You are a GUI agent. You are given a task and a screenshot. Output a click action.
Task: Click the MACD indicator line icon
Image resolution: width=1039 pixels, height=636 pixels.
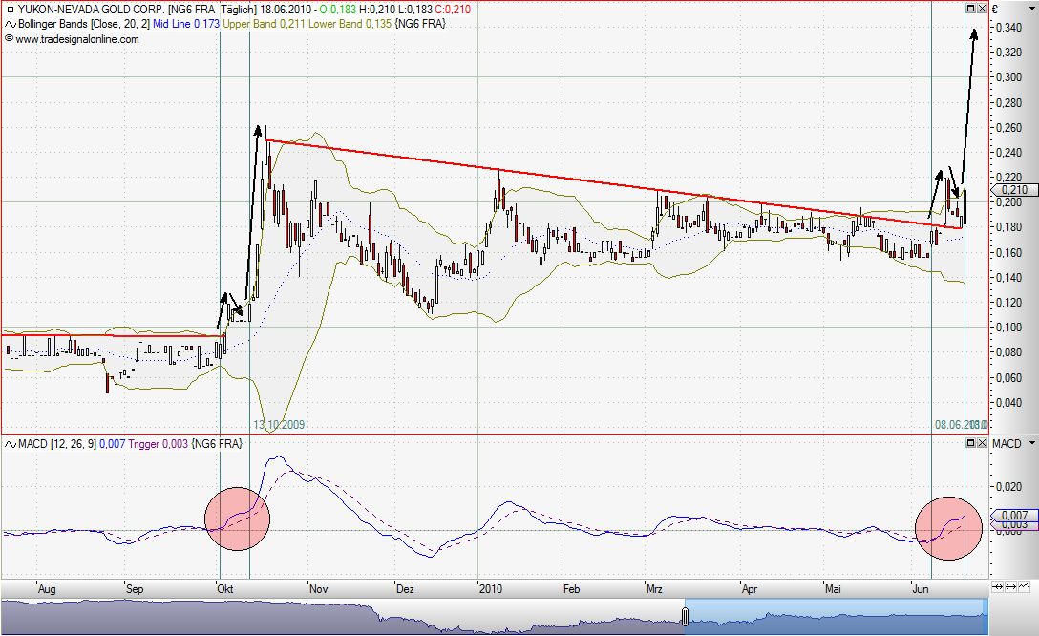(x=10, y=444)
